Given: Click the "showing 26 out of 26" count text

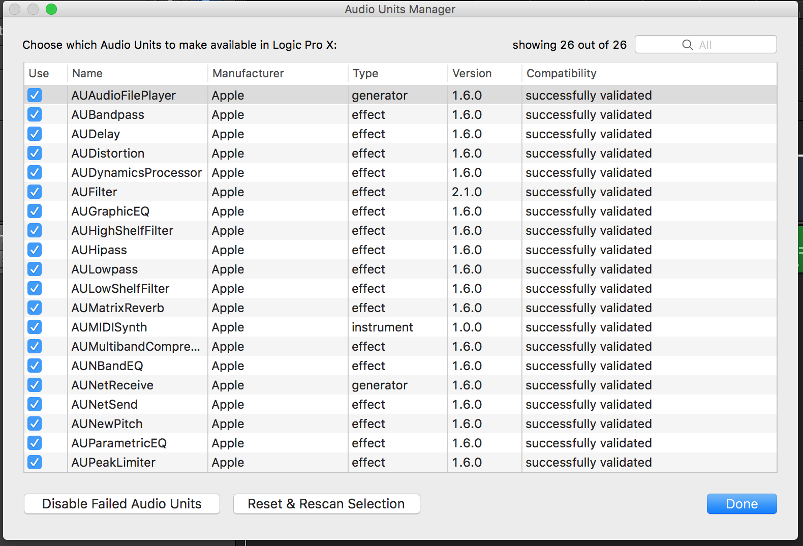Looking at the screenshot, I should tap(570, 45).
